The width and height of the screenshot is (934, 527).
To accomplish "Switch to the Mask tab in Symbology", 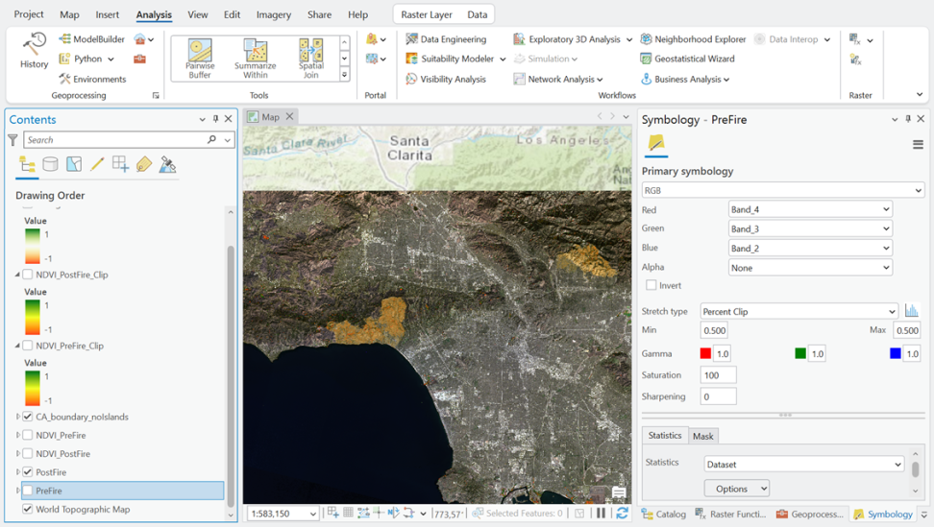I will click(x=702, y=436).
